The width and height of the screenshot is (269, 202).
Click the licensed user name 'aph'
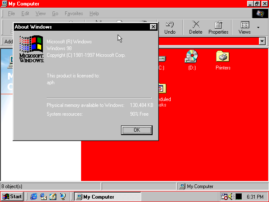click(50, 82)
